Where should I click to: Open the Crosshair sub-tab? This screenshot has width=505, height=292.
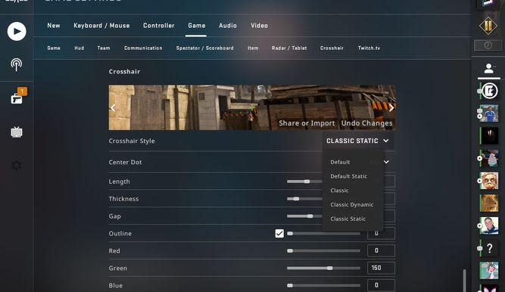pos(332,48)
